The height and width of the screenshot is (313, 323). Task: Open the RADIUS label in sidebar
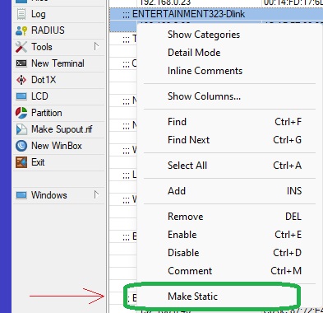(48, 30)
